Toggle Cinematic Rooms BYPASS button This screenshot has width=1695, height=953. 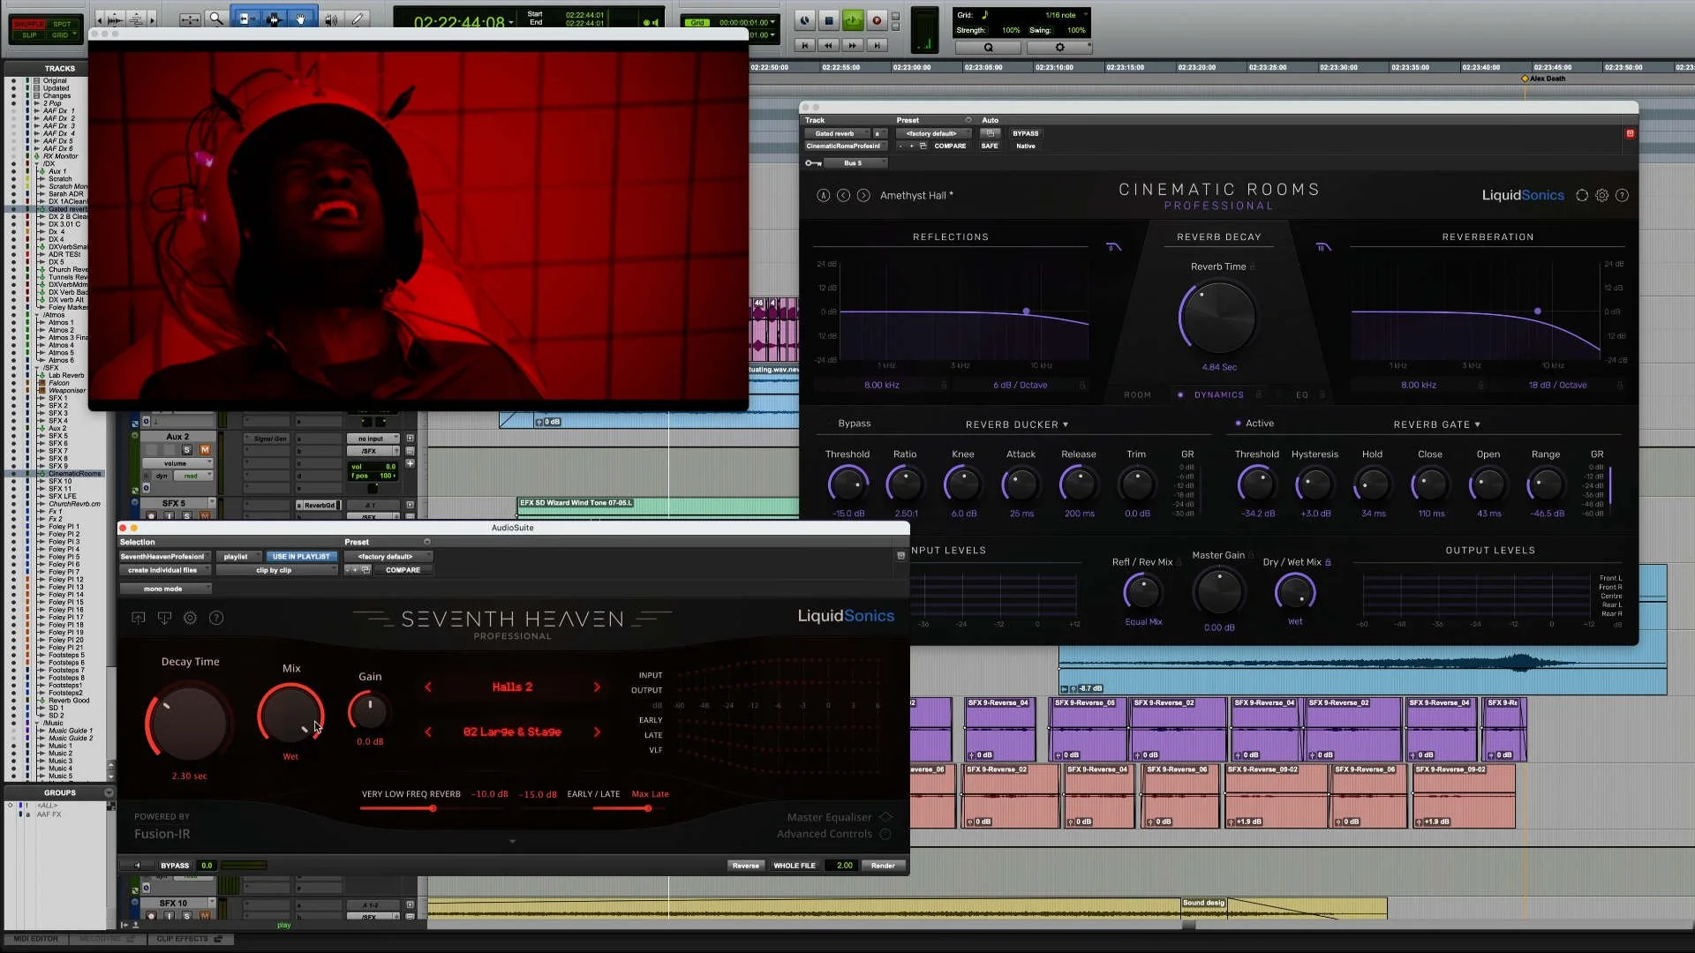pyautogui.click(x=1025, y=133)
